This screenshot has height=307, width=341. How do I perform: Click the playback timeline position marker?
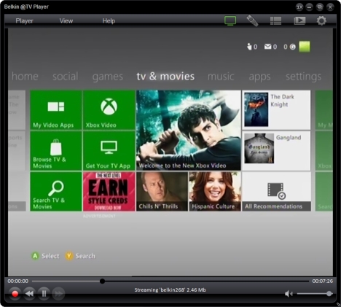[102, 281]
